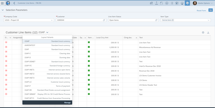
Task: Open the hamburger navigation menu
Action: (2, 3)
